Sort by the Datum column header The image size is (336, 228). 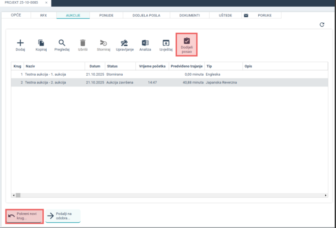point(95,66)
